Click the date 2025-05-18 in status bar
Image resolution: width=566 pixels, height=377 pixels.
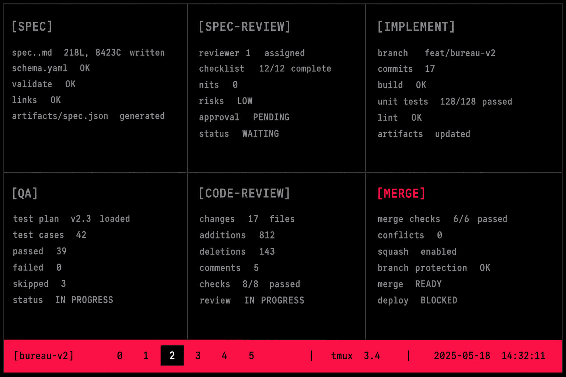coord(462,356)
